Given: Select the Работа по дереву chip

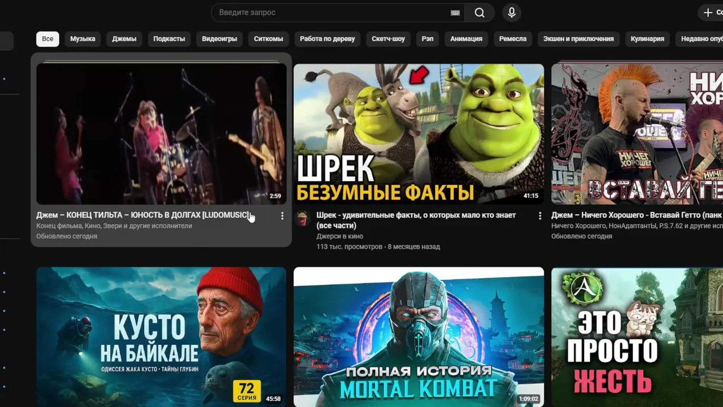Looking at the screenshot, I should tap(328, 38).
